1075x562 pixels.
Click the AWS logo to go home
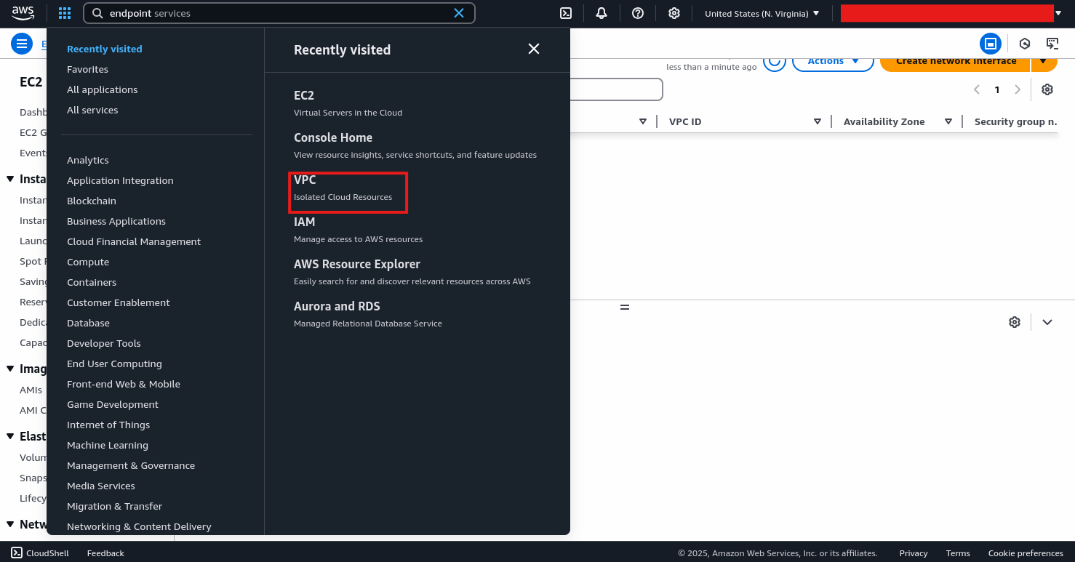[22, 12]
